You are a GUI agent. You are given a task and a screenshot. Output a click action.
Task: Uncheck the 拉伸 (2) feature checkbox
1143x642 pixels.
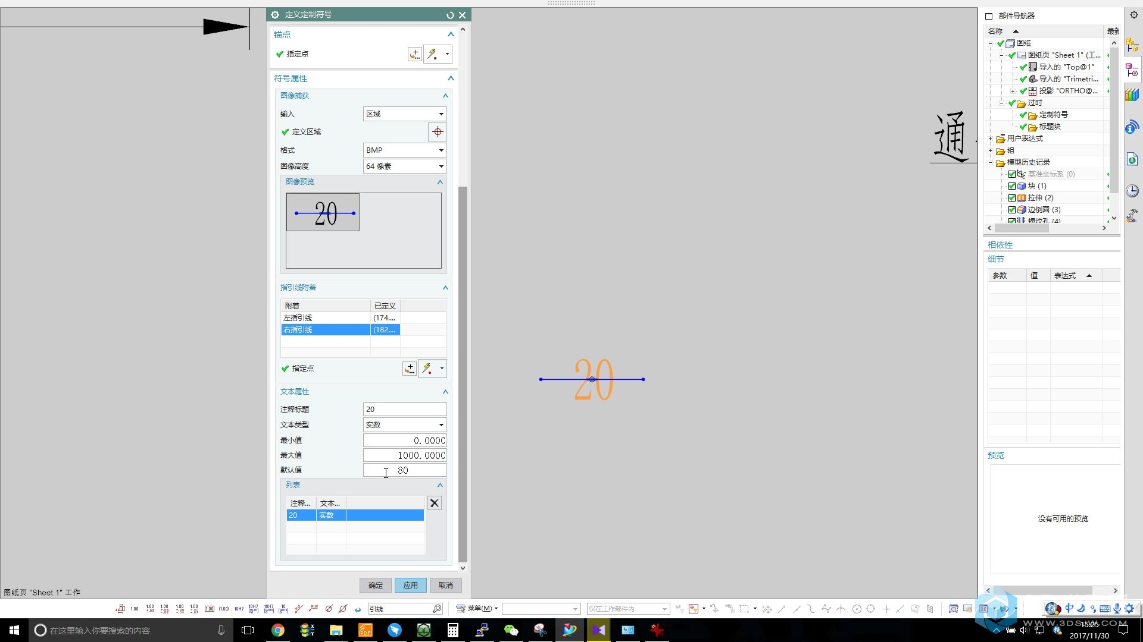pyautogui.click(x=1011, y=198)
